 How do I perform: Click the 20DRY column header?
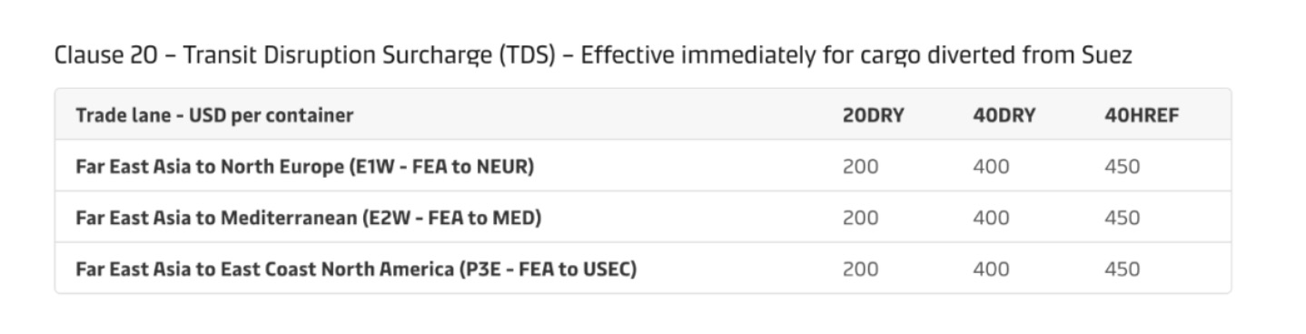coord(874,115)
